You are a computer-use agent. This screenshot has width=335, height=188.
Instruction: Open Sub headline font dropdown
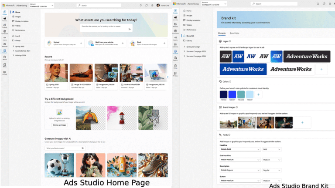240,160
